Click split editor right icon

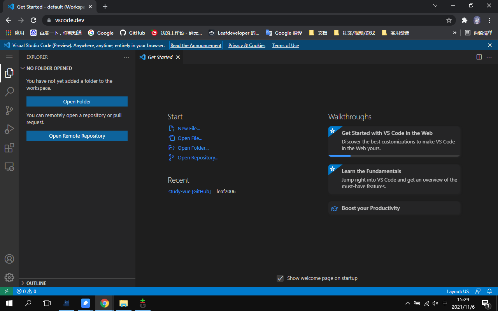(x=479, y=57)
